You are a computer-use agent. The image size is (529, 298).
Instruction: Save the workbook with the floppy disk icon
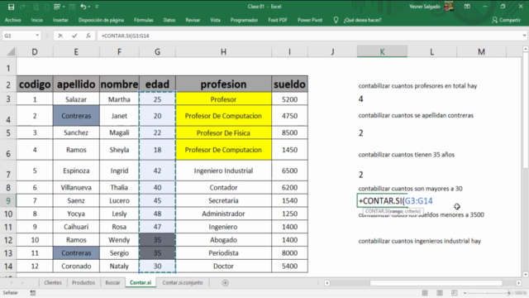11,7
